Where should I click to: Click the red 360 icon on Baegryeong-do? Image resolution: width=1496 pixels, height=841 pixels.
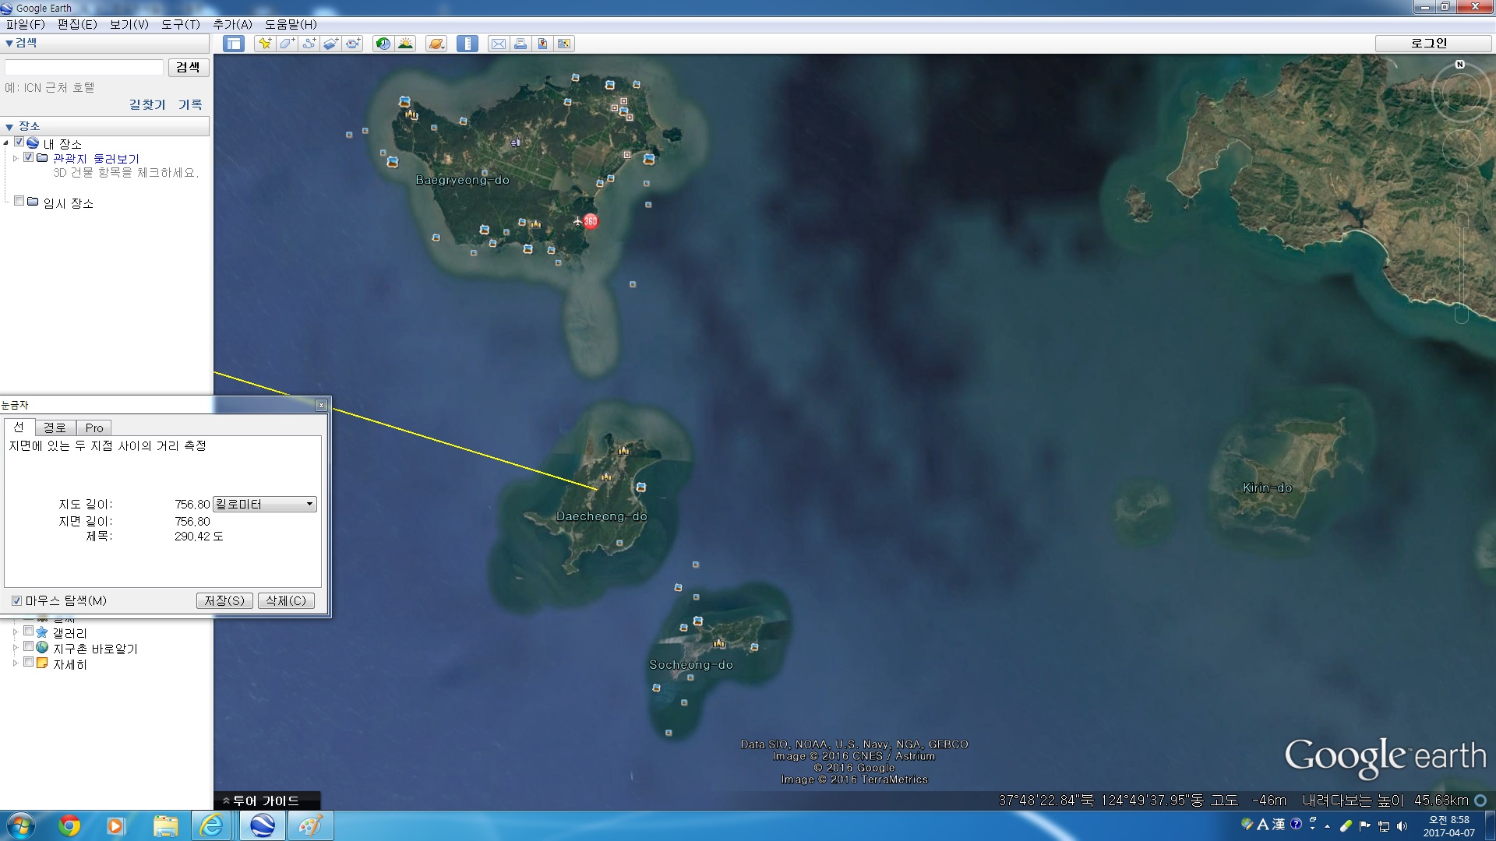tap(591, 221)
